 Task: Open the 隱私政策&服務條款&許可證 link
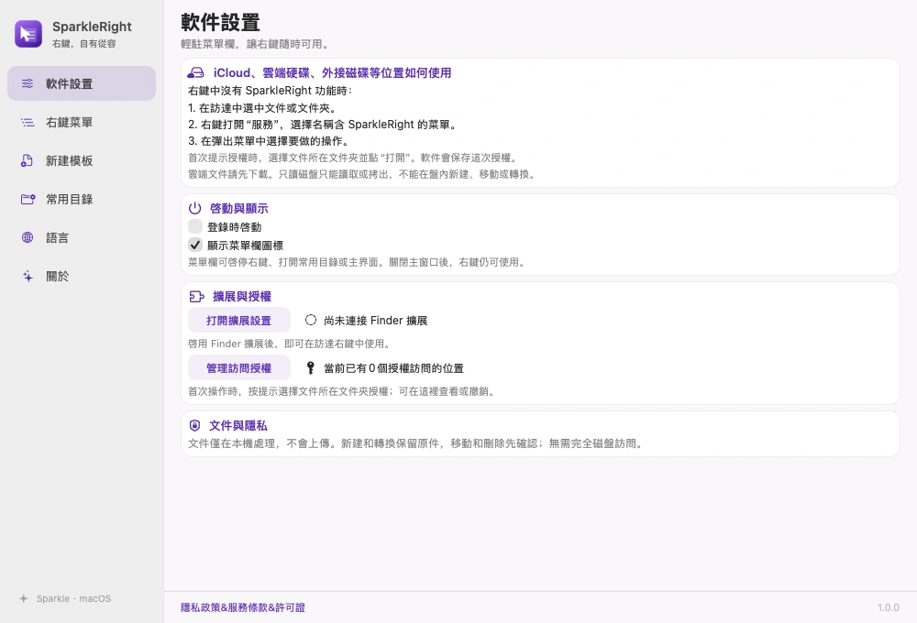pos(243,607)
